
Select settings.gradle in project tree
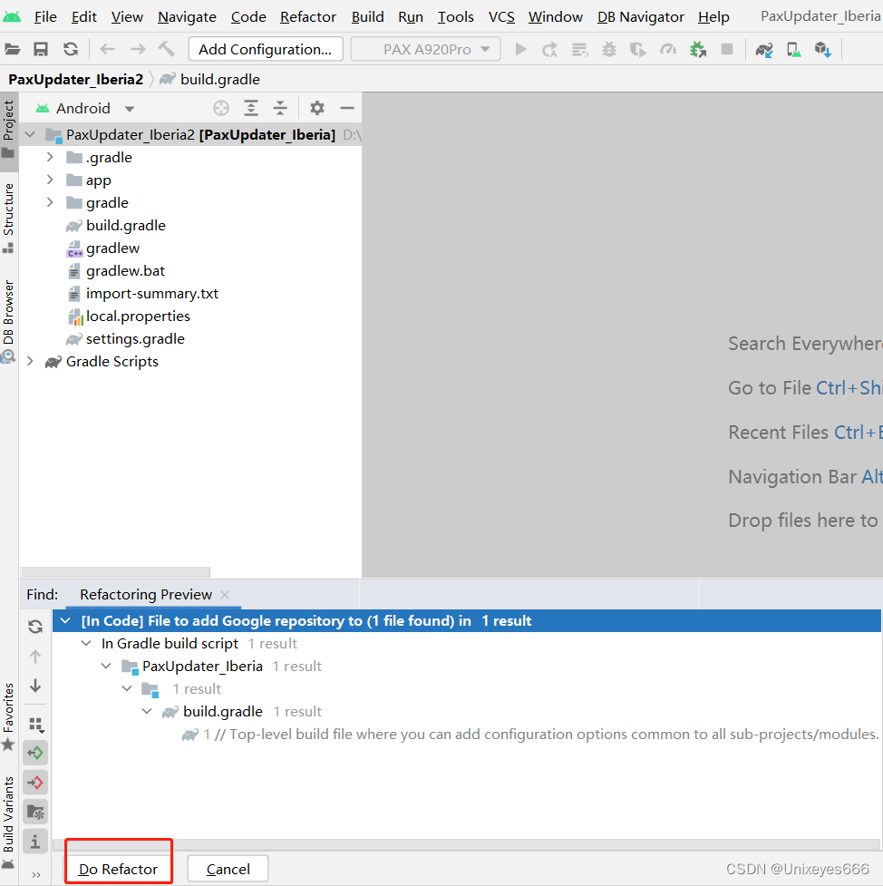[x=135, y=338]
